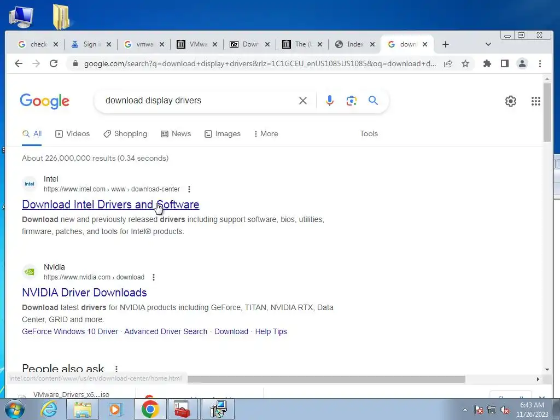Click the vertical page scrollbar thumb
This screenshot has width=560, height=420.
[547, 112]
